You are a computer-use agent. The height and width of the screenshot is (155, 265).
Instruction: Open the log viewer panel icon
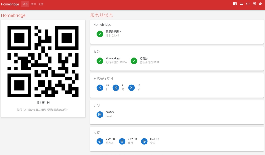pos(235,4)
